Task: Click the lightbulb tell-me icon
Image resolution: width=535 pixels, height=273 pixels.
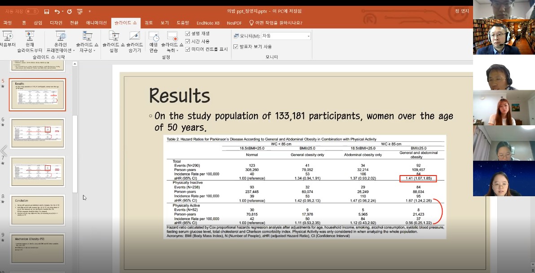Action: [x=251, y=23]
